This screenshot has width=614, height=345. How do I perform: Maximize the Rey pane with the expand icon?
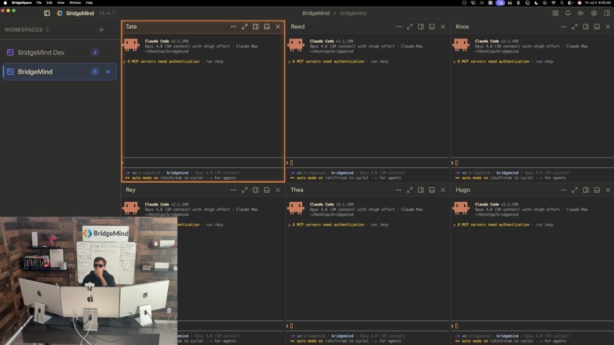tap(245, 190)
